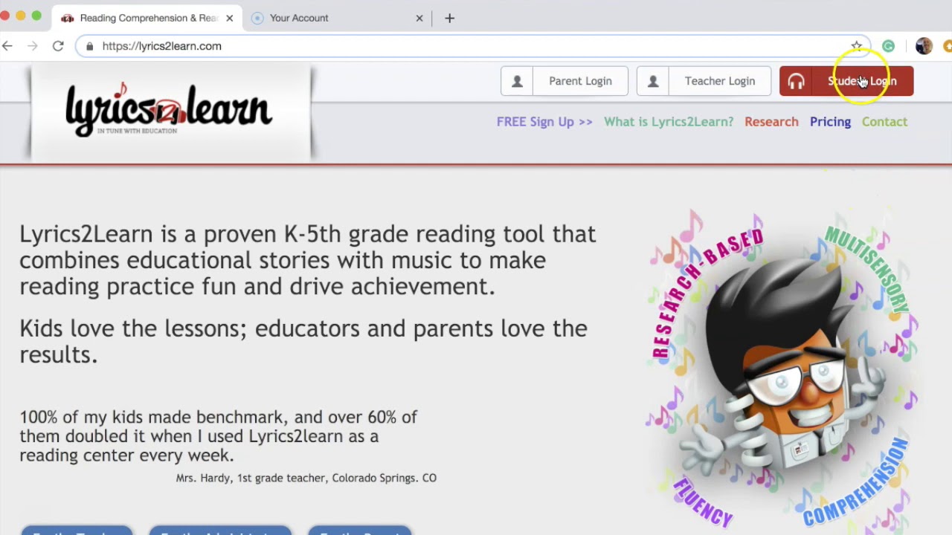Close the Reading Comprehension tab
This screenshot has width=952, height=535.
229,18
